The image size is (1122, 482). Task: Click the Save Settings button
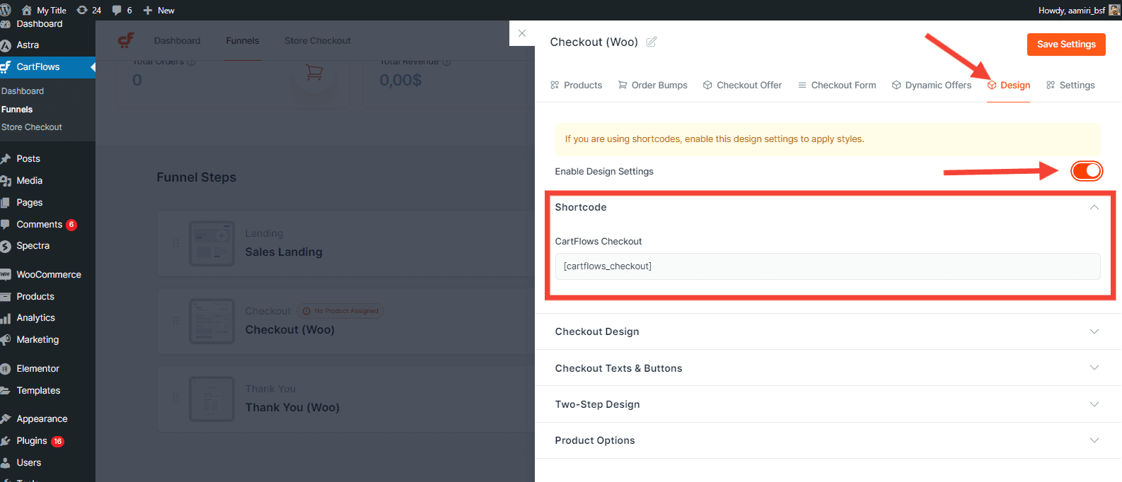tap(1066, 44)
